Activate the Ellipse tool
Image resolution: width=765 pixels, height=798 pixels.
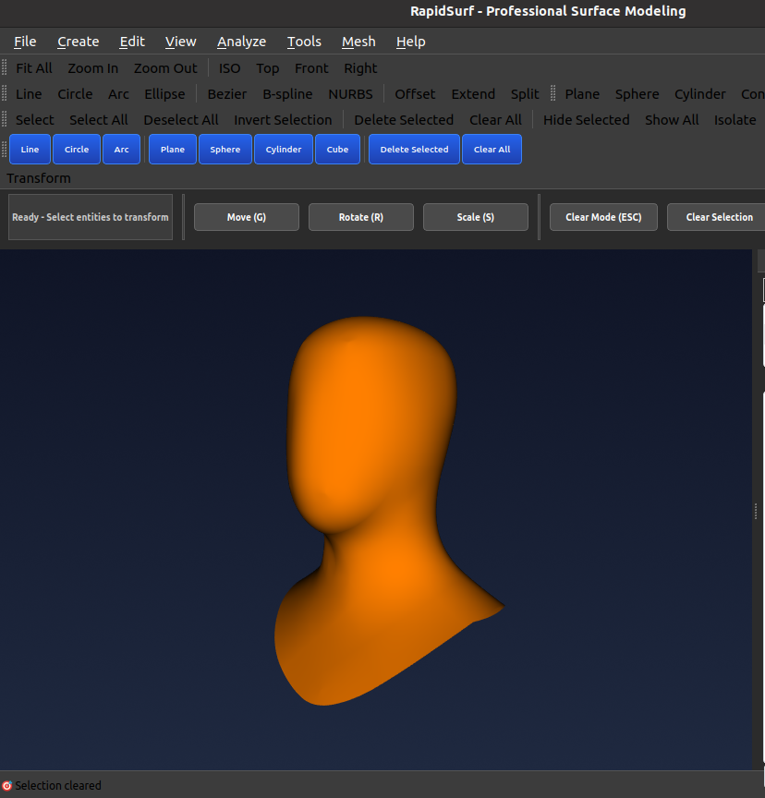[164, 93]
